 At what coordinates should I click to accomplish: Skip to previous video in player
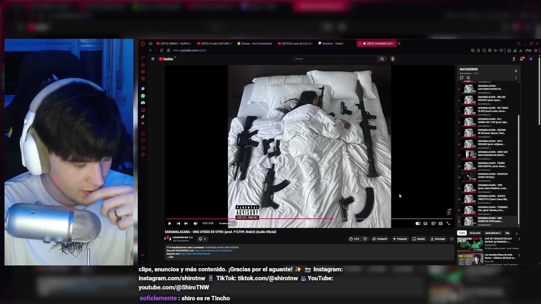[178, 223]
